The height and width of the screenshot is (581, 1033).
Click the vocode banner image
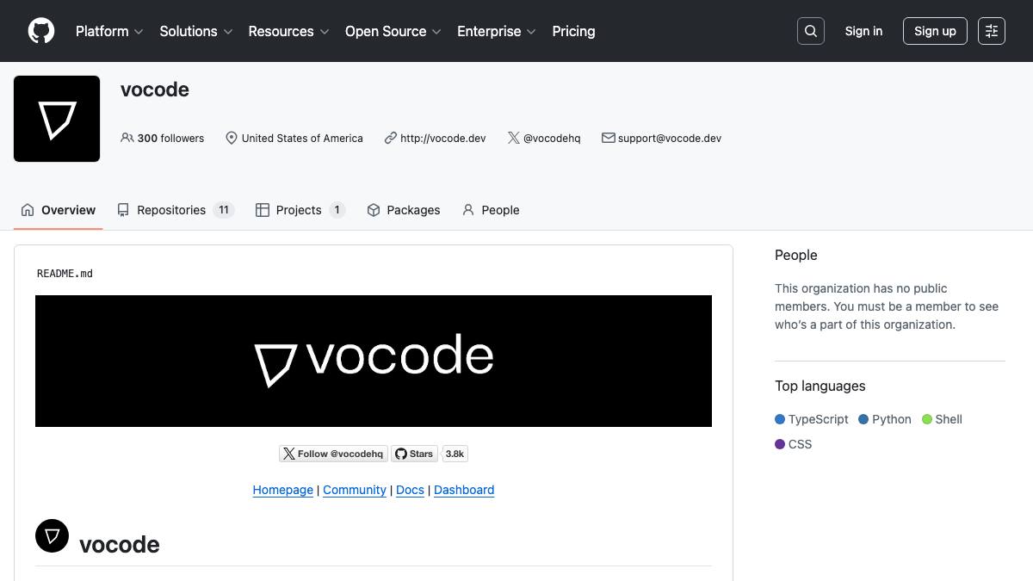pos(374,361)
